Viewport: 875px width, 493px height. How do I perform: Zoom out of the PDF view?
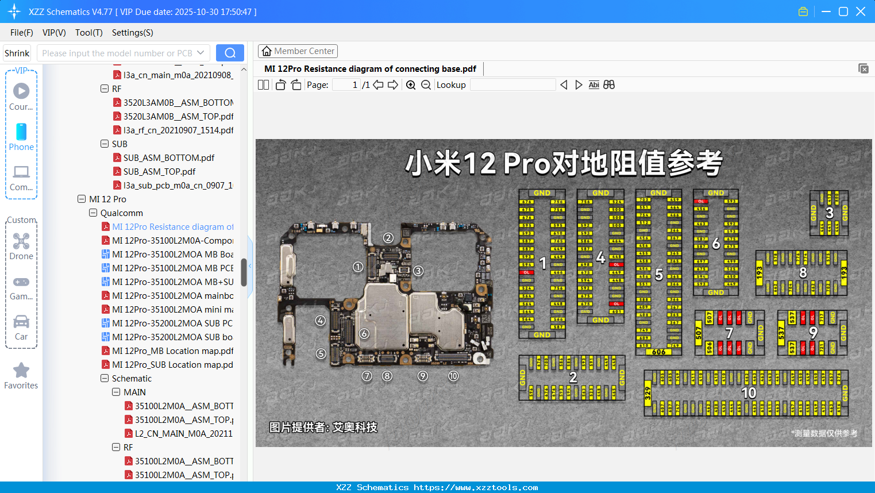(x=426, y=84)
